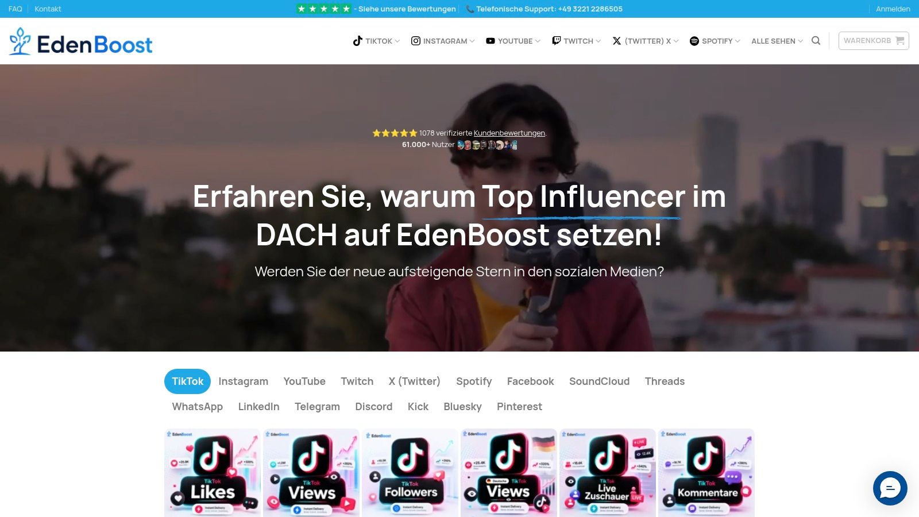Click the Instagram icon in navigation

[x=416, y=41]
